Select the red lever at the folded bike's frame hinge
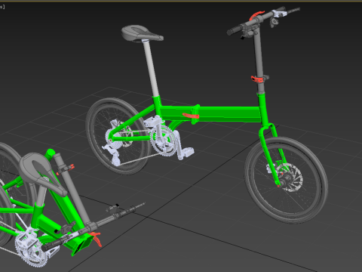Image resolution: width=362 pixels, height=272 pixels. 97,239
